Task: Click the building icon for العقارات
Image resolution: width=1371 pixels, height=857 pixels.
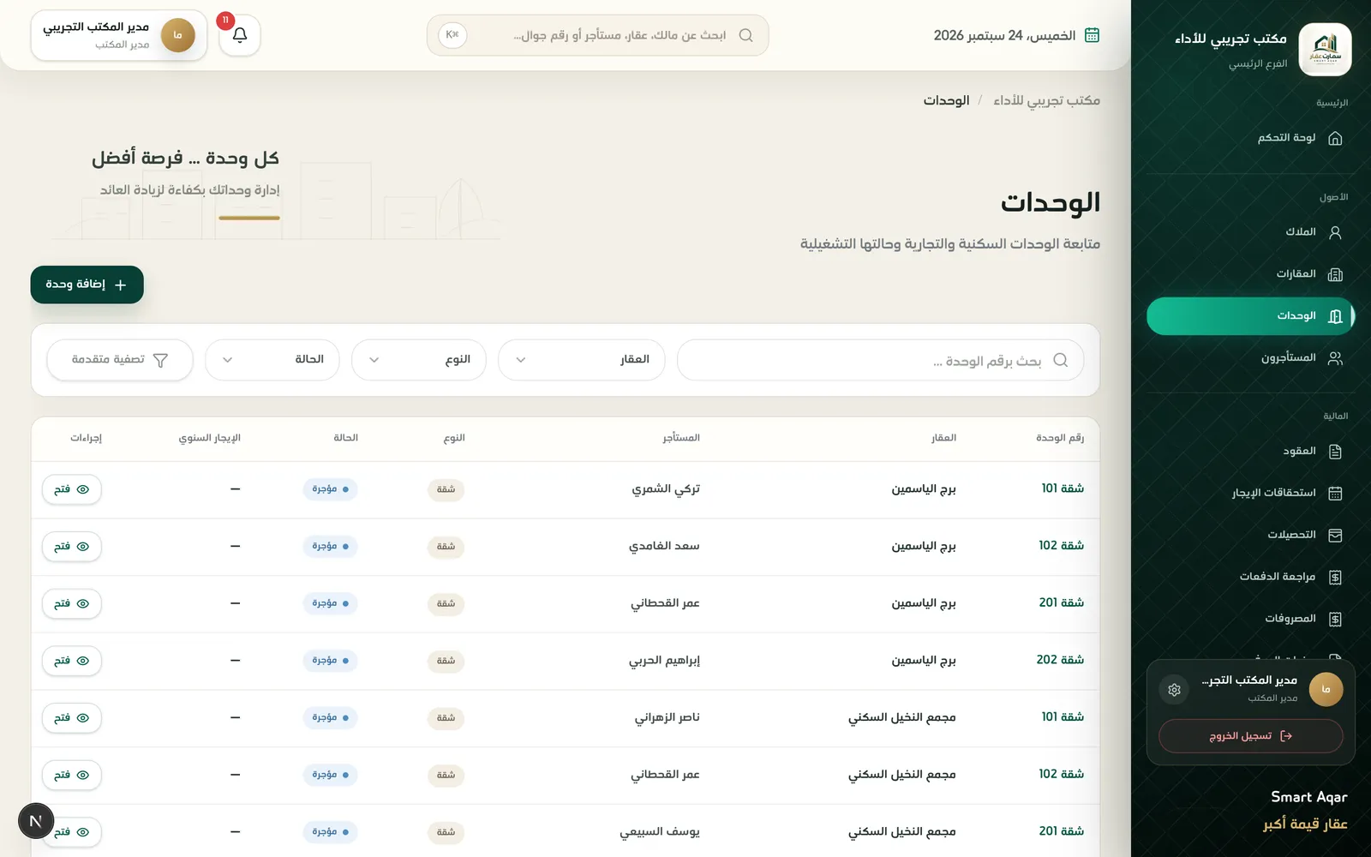Action: [1335, 274]
